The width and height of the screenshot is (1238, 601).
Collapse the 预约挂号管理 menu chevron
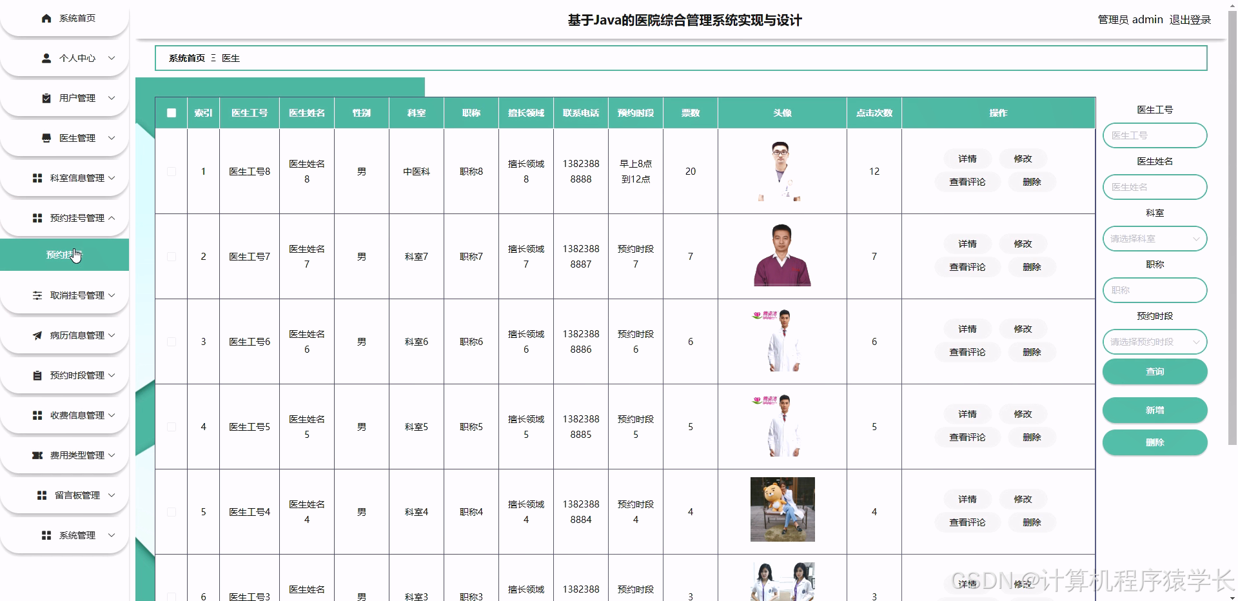112,218
